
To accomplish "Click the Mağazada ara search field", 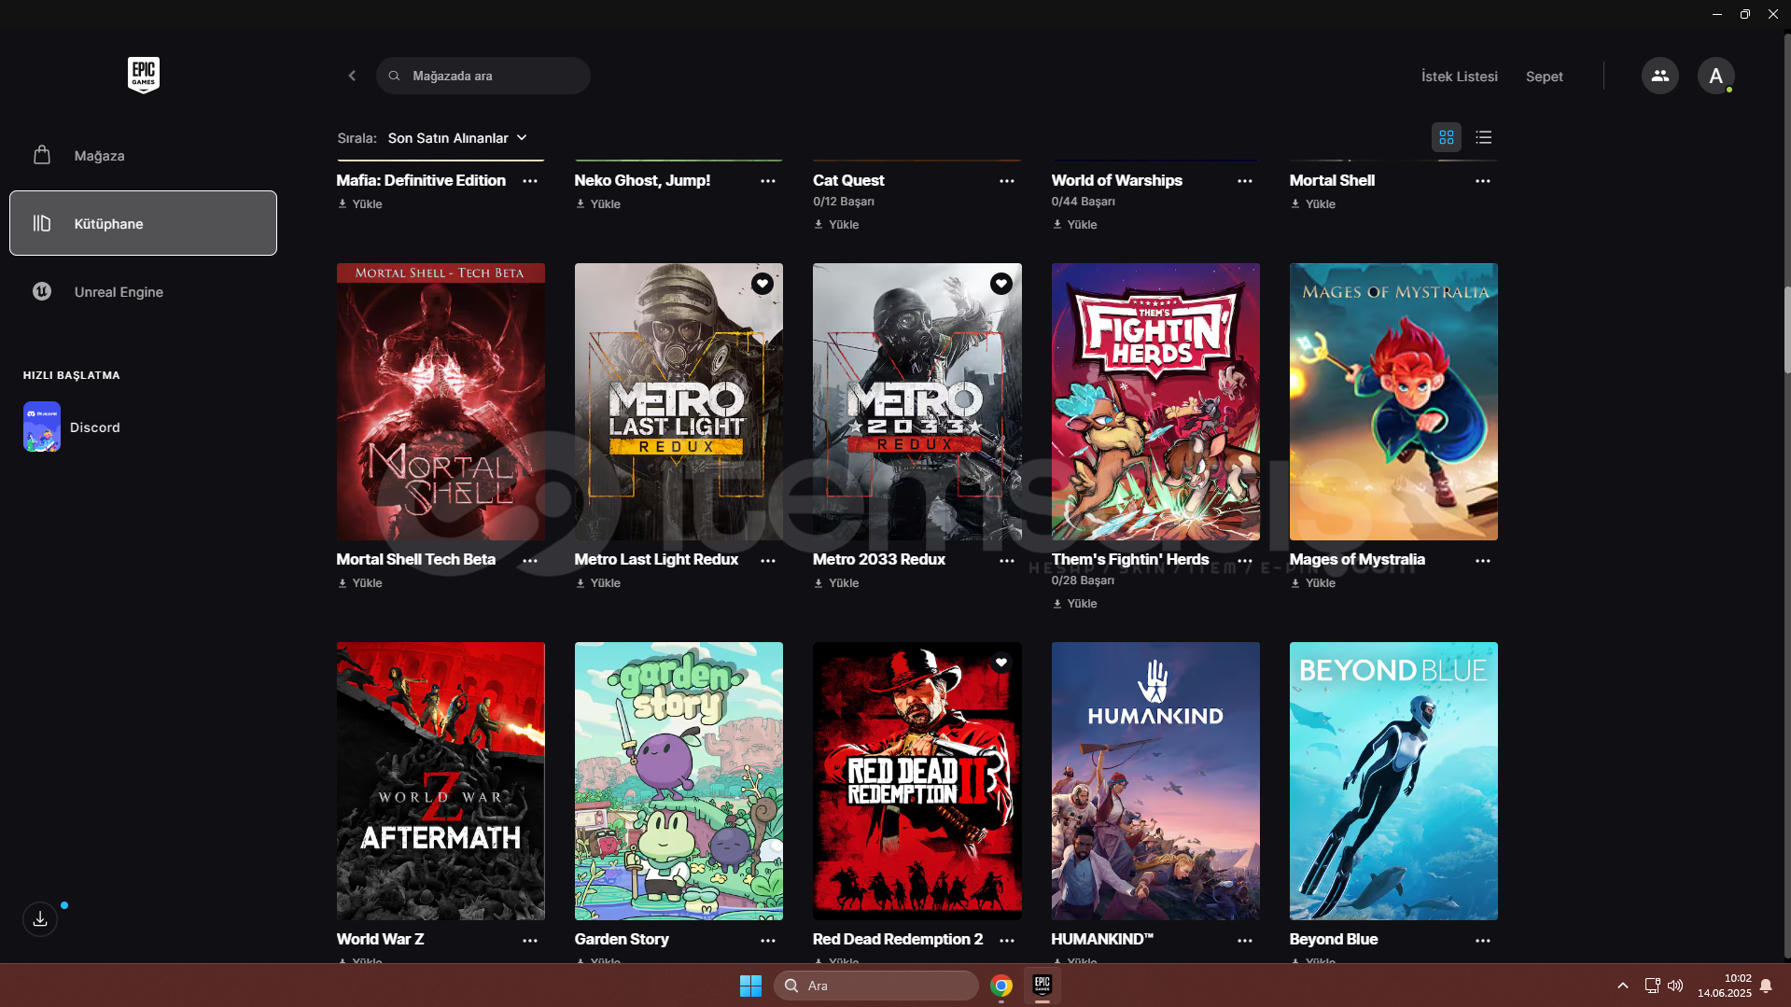I will [x=483, y=76].
